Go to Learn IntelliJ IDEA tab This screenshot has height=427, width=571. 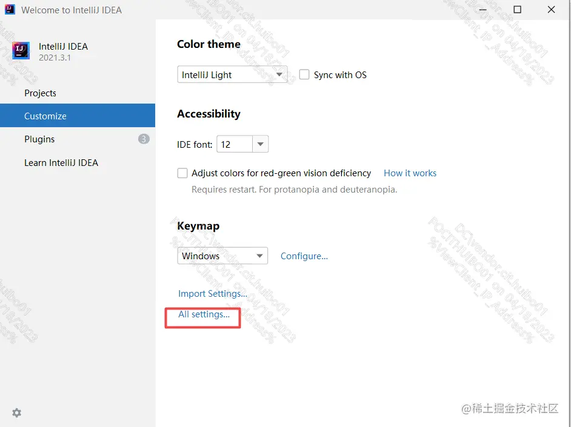[78, 162]
